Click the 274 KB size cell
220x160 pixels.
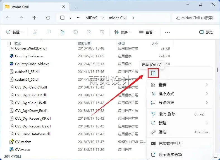164,56
